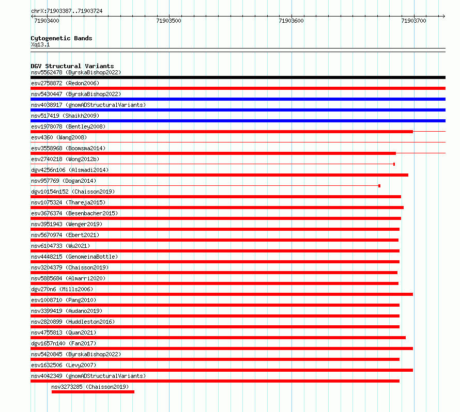Select the nsv5885684 (Almarri2020) label

click(x=68, y=278)
